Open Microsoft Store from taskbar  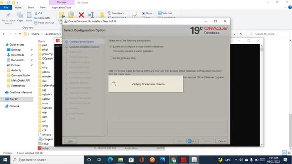pos(131,160)
